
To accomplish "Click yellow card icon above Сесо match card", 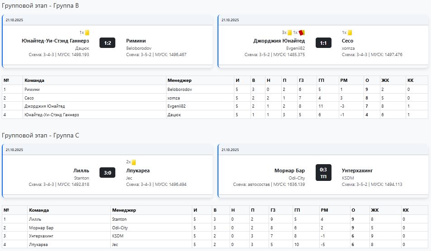I will pyautogui.click(x=350, y=33).
